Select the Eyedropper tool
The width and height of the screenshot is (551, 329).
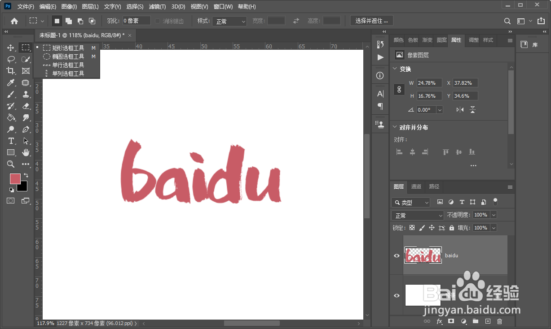(x=11, y=82)
